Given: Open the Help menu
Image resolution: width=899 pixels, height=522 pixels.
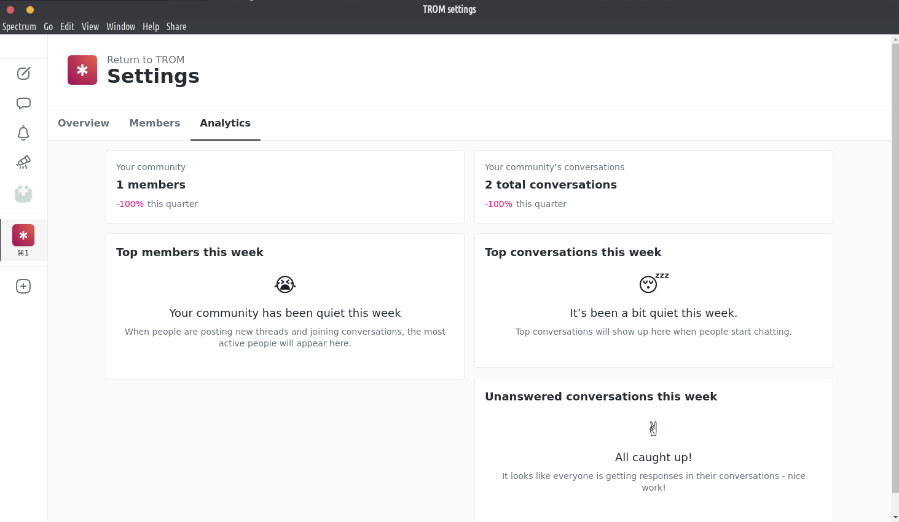Looking at the screenshot, I should pyautogui.click(x=151, y=26).
